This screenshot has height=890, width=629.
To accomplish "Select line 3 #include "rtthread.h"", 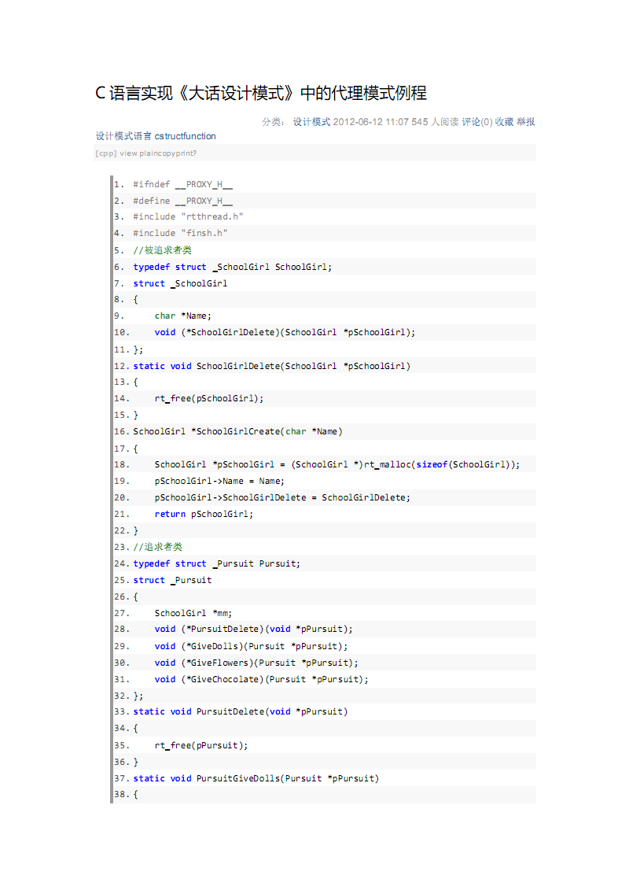I will point(188,217).
